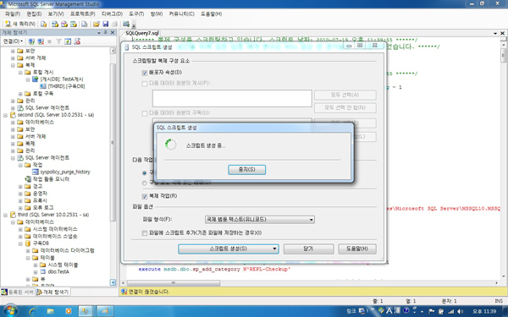Click the database cylinder icon of 구독DB

click(28, 243)
